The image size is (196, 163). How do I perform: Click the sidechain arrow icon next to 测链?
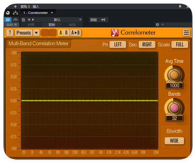click(x=103, y=19)
